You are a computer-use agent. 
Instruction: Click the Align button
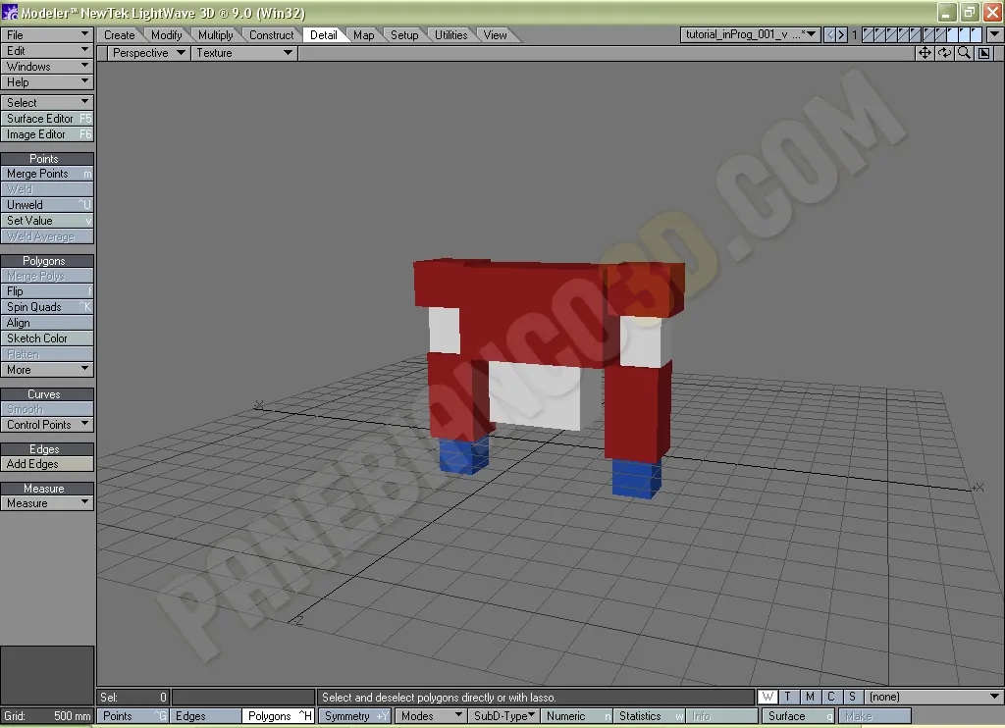click(47, 323)
